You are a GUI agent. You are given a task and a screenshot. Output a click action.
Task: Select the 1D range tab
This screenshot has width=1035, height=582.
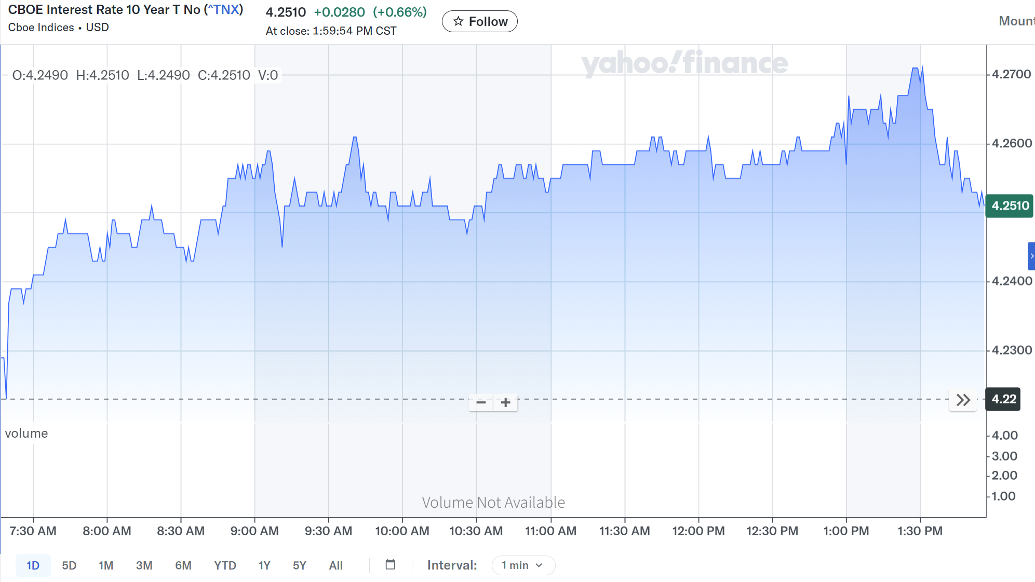click(x=33, y=565)
